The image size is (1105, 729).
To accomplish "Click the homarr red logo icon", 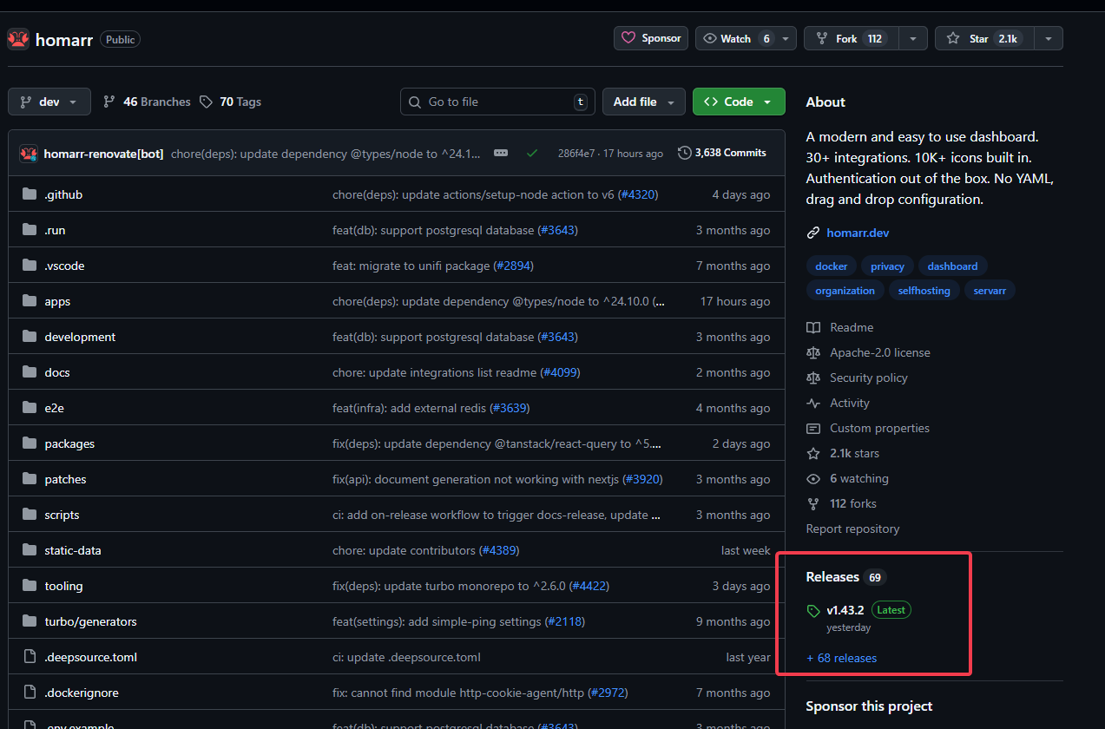I will pyautogui.click(x=18, y=39).
